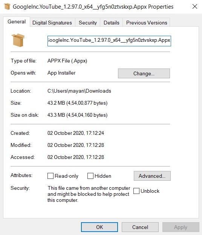Click the greyed-out Apply button
Image resolution: width=202 pixels, height=235 pixels.
pyautogui.click(x=181, y=227)
